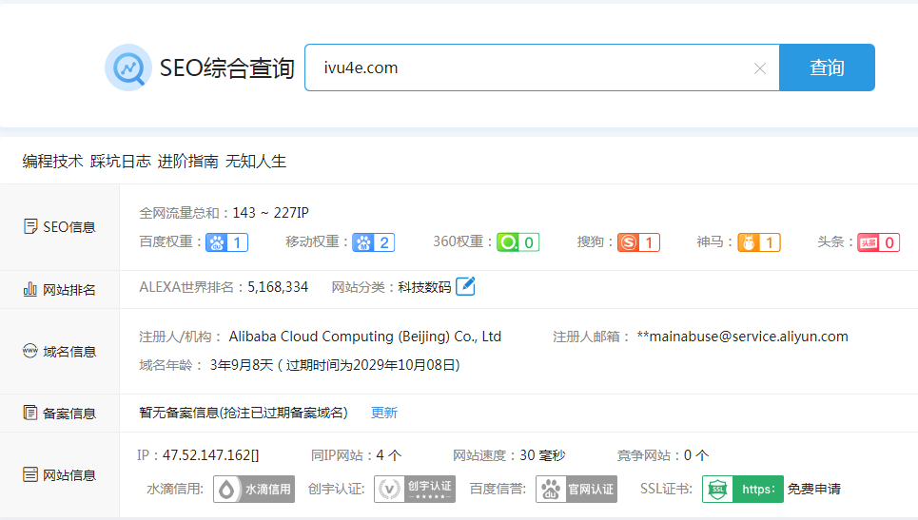Click ALEXA world rank value 5,168,334
918x520 pixels.
(x=278, y=286)
